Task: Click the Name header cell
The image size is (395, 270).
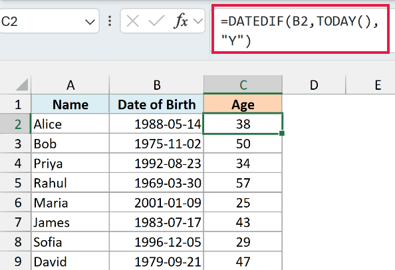Action: 70,104
